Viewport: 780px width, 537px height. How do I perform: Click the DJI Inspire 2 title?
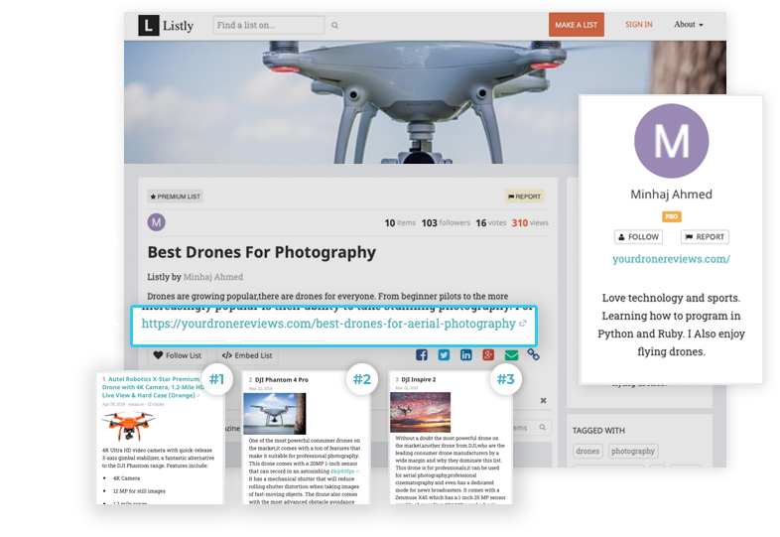click(419, 379)
